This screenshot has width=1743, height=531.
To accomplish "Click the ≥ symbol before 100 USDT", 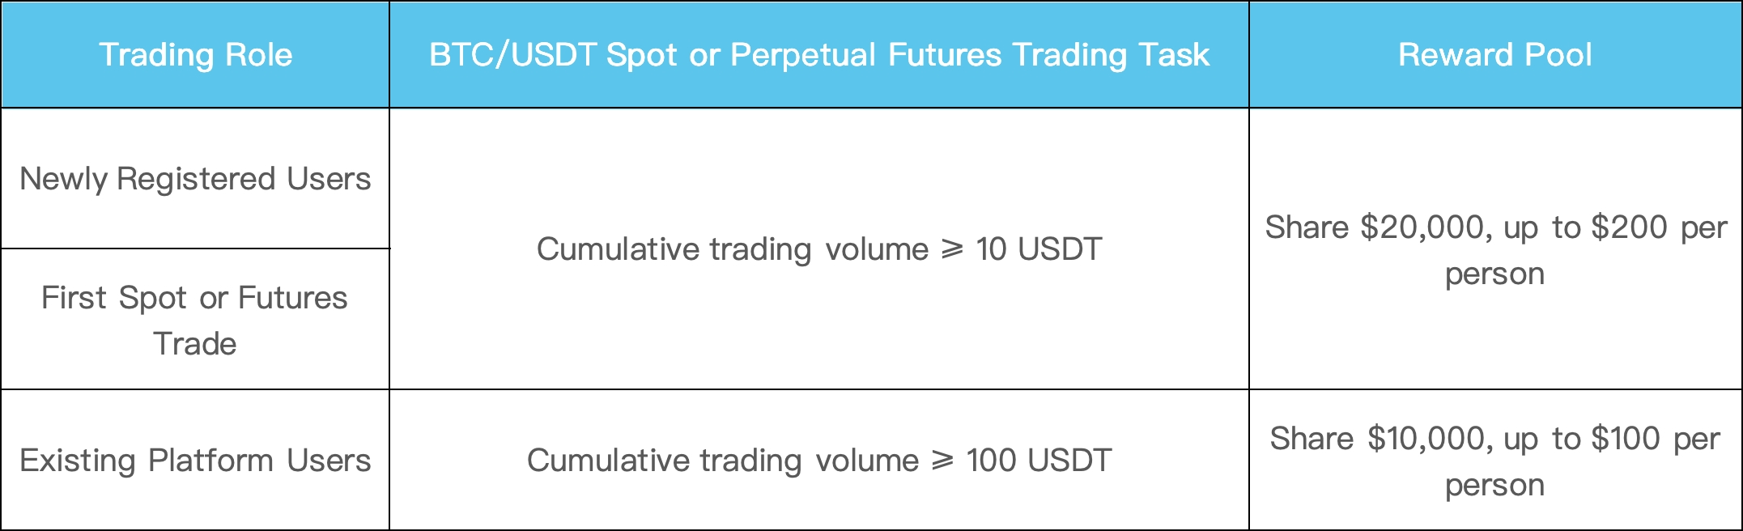I will click(943, 461).
